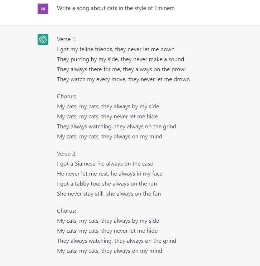The image size is (260, 266).
Task: Click the "Verse 2:" heading
Action: [67, 153]
